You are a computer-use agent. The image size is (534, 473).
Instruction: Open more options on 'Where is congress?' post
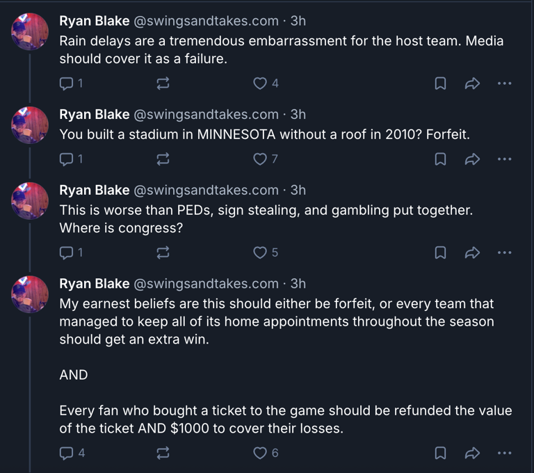(504, 252)
